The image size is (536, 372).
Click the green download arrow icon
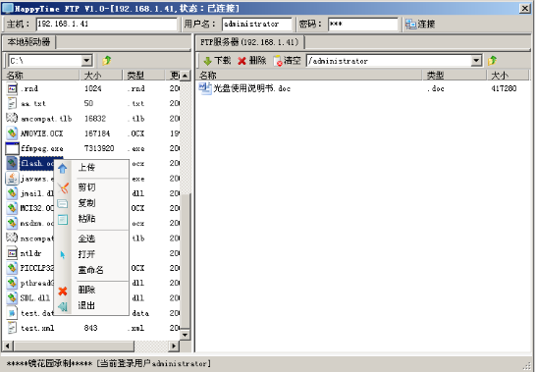pyautogui.click(x=207, y=61)
